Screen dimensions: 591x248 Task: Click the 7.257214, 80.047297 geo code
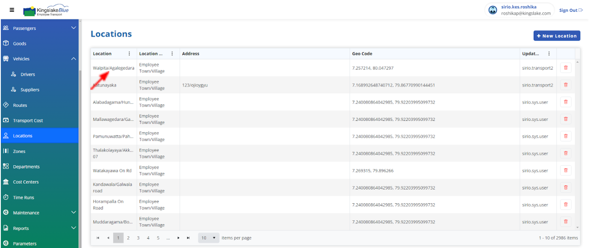(x=373, y=68)
